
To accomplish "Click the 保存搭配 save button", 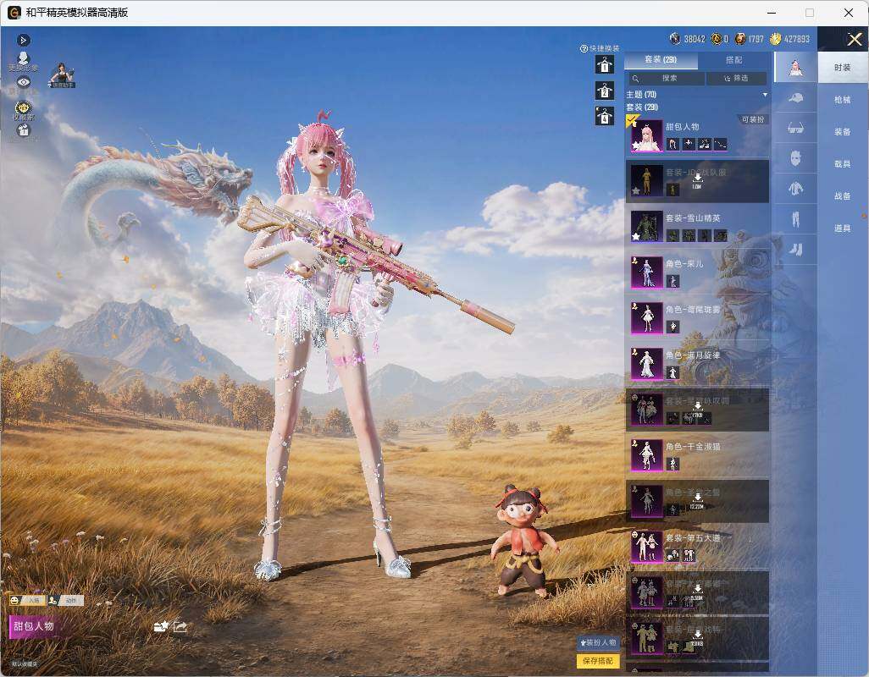I will click(598, 660).
